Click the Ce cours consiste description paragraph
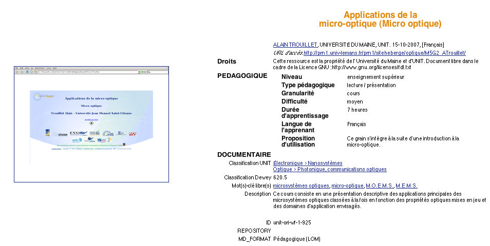Image resolution: width=490 pixels, height=246 pixels. point(380,200)
